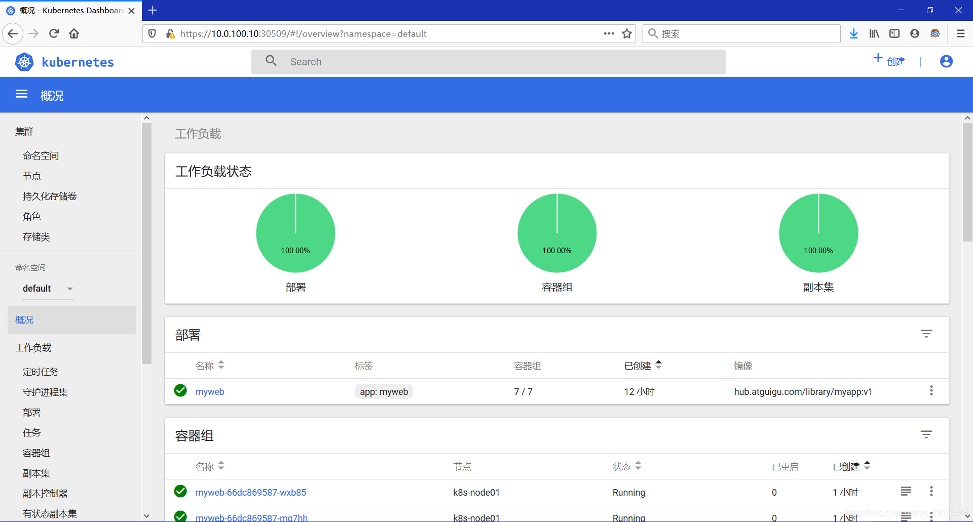Open the myweb deployment link
973x522 pixels.
(x=210, y=391)
